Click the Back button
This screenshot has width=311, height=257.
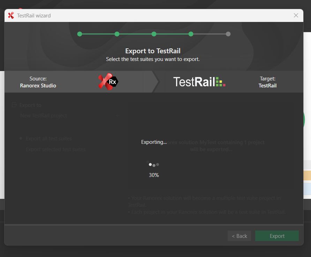[x=239, y=236]
